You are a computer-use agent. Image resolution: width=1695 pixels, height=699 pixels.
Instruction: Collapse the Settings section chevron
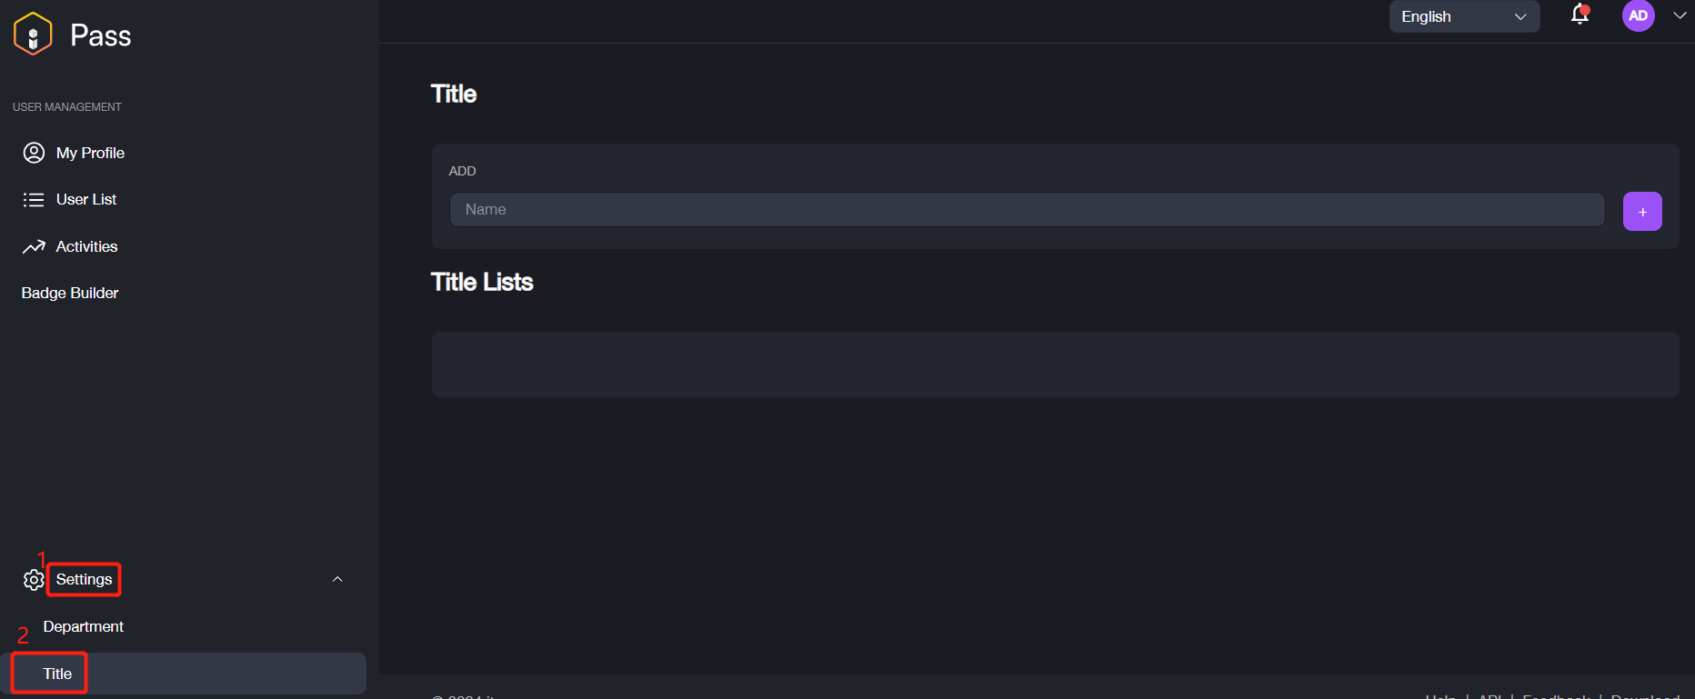coord(337,579)
